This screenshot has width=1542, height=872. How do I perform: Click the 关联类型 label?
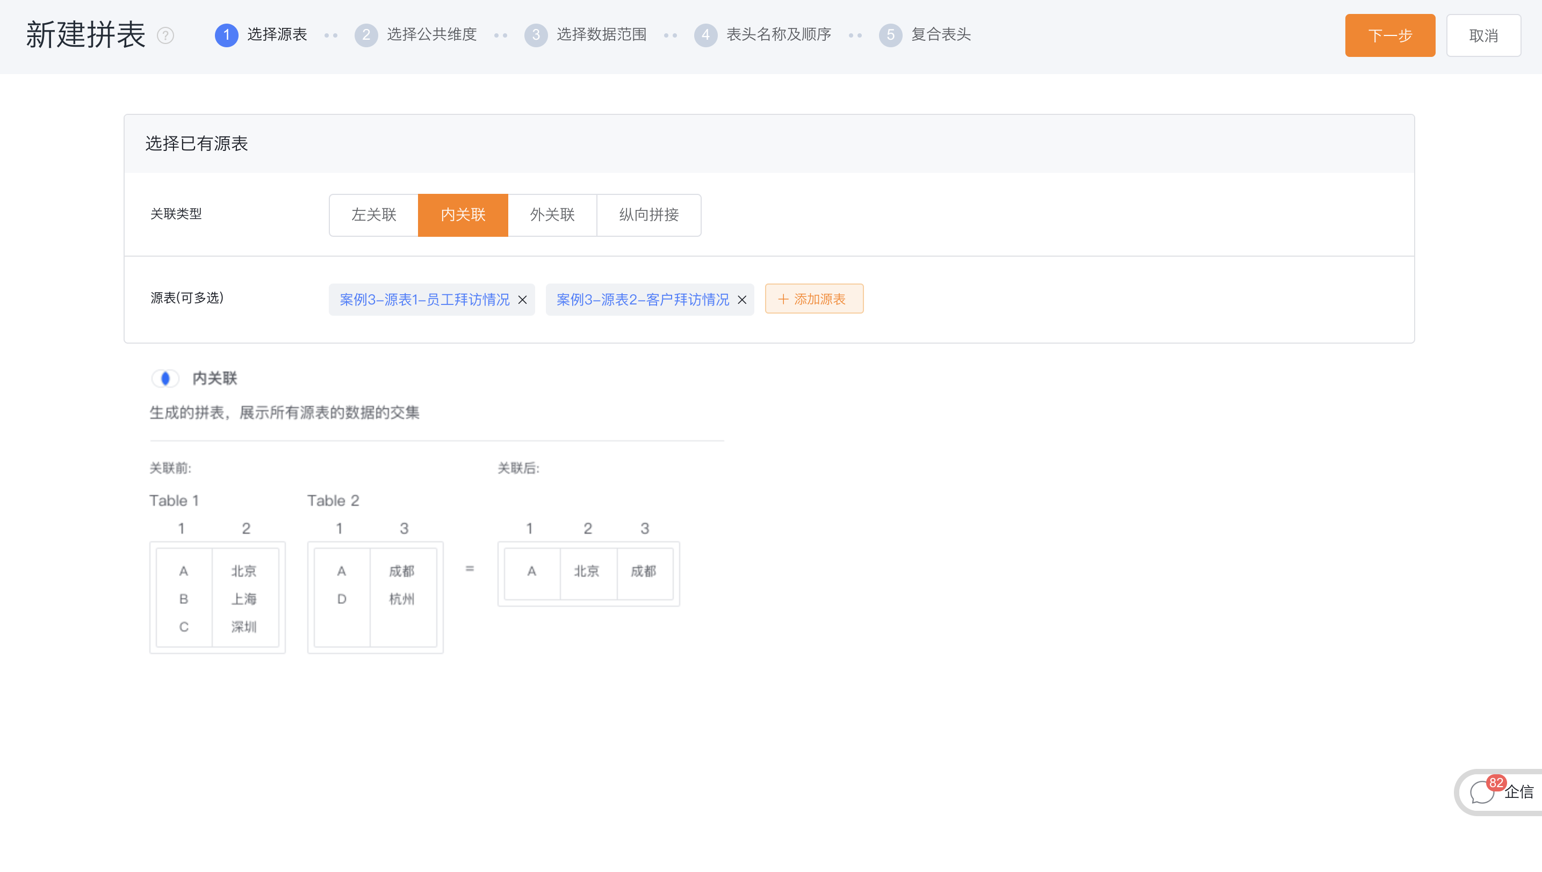click(176, 214)
